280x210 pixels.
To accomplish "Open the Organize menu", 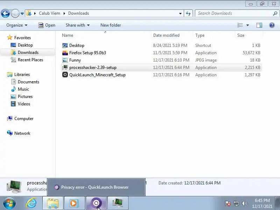I will (x=17, y=25).
